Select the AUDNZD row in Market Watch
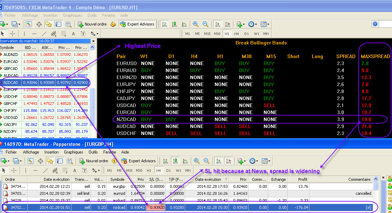 click(44, 55)
